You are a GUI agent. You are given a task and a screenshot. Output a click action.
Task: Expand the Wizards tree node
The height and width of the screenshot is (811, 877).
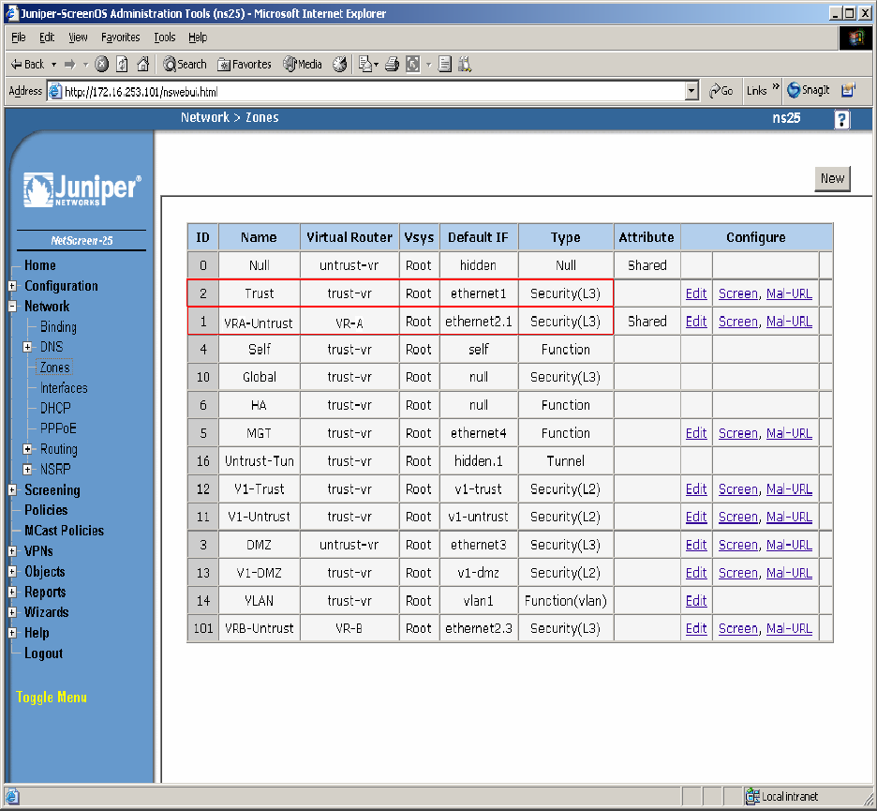coord(12,612)
